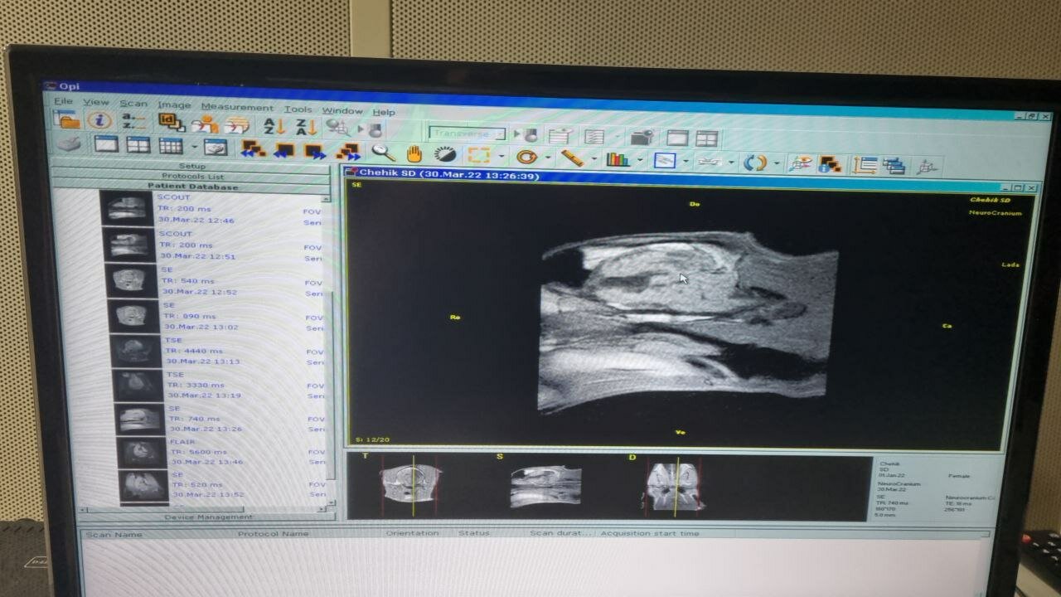The height and width of the screenshot is (597, 1061).
Task: Click the Protocol Name column header
Action: click(x=273, y=533)
